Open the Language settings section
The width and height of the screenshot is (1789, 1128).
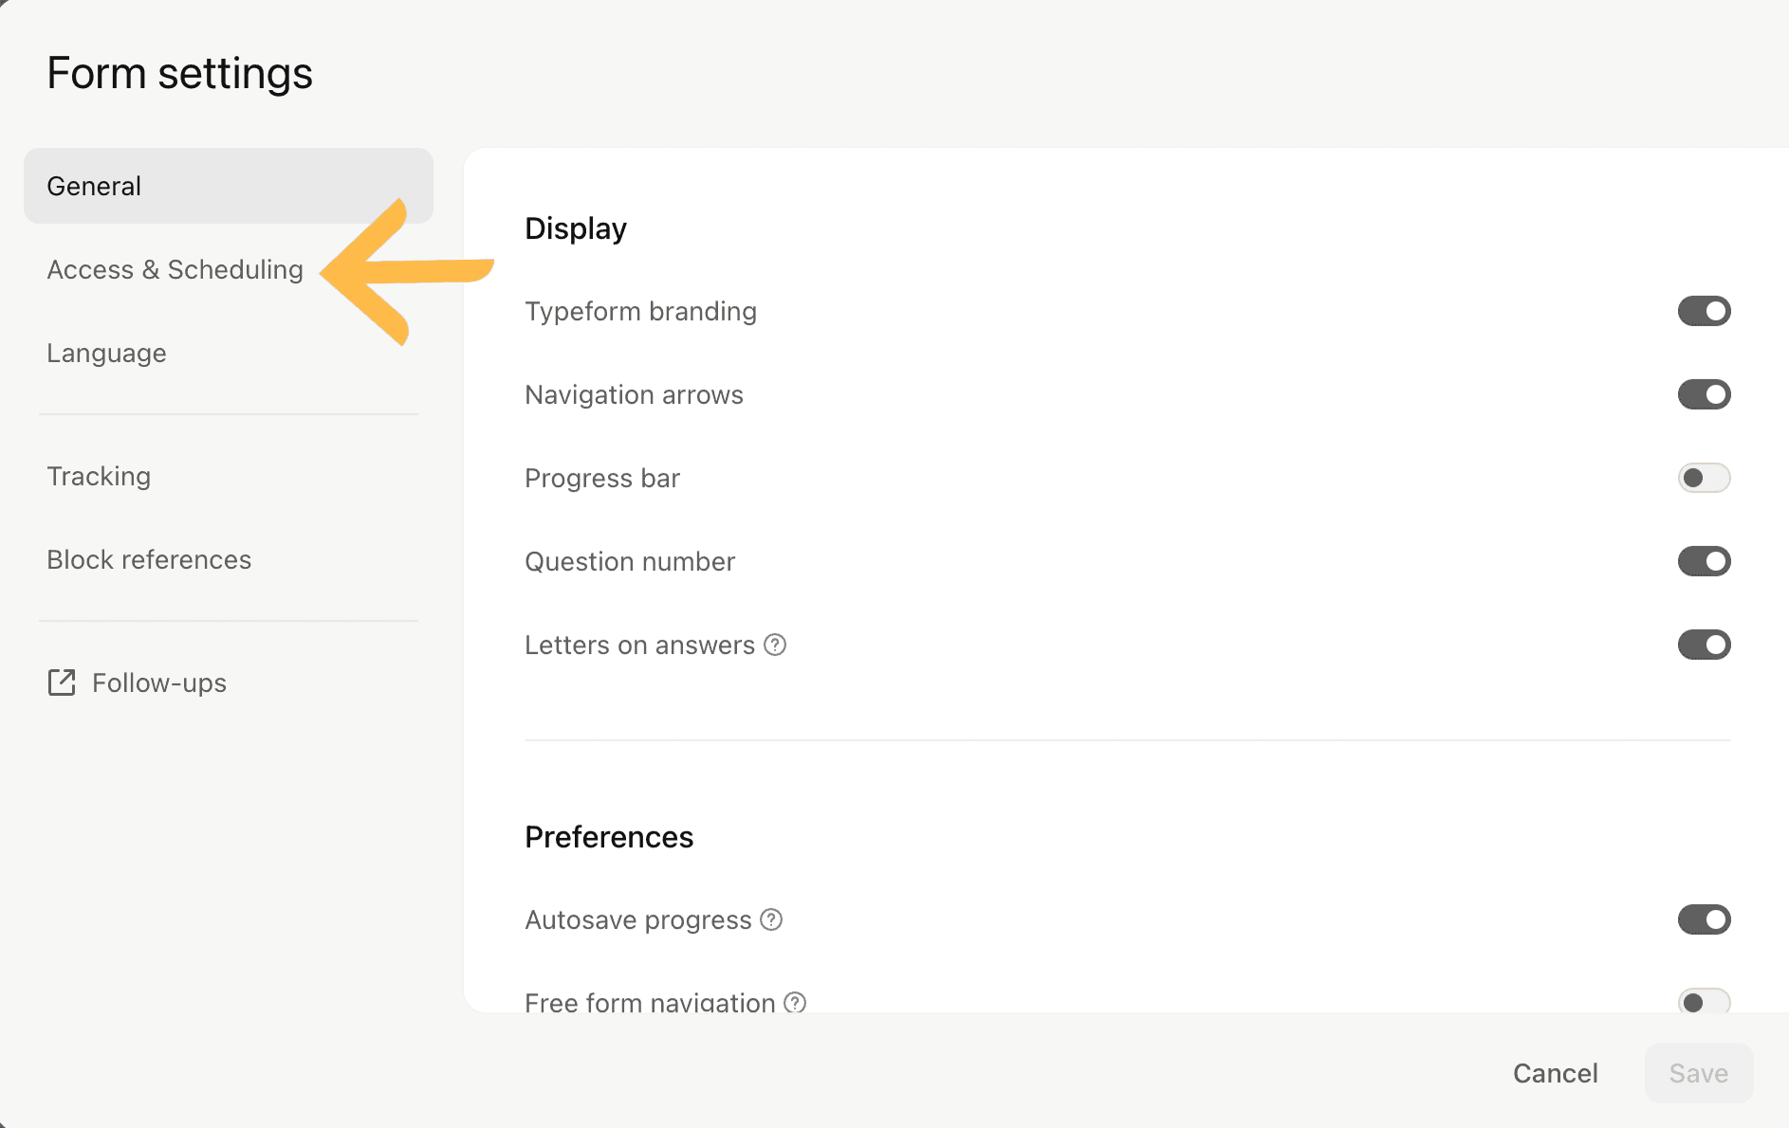click(x=106, y=353)
